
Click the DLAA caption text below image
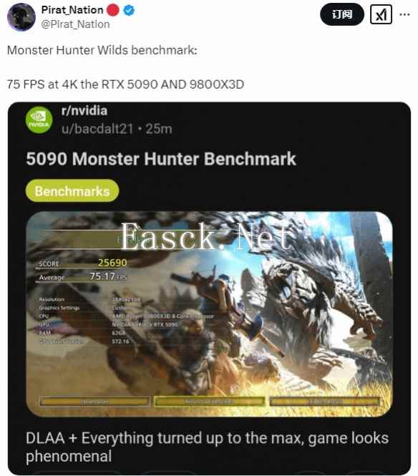point(207,447)
